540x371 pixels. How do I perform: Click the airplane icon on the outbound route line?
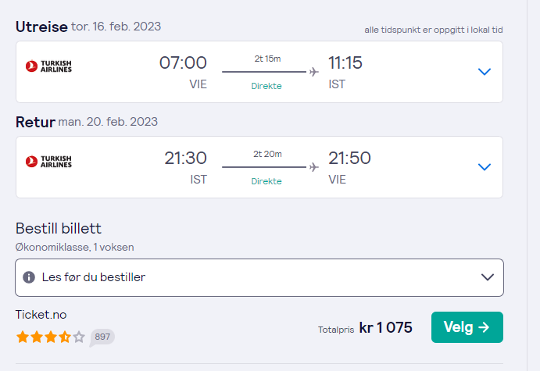(313, 72)
